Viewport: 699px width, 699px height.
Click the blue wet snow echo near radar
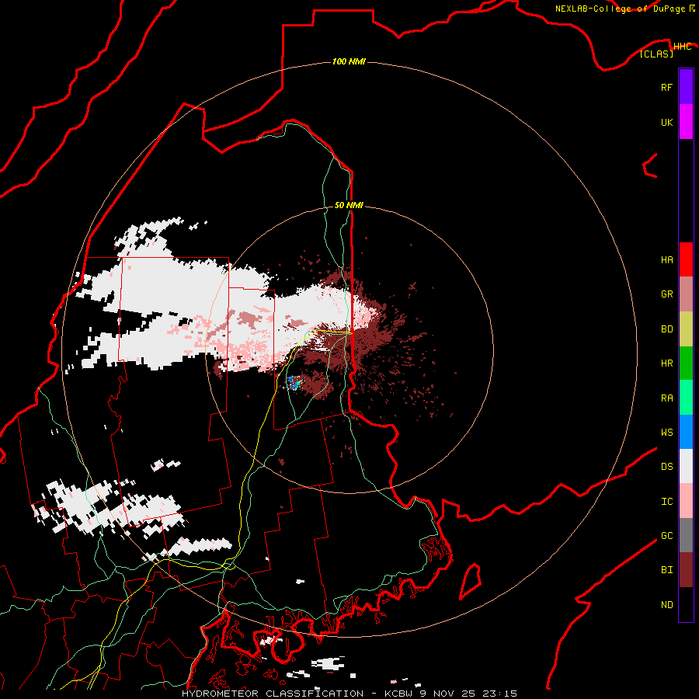tap(294, 382)
